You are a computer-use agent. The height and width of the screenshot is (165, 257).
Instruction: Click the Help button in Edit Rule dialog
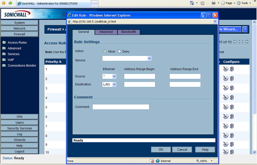(205, 149)
